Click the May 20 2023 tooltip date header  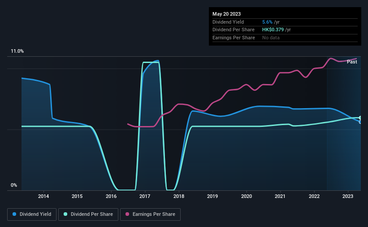pos(226,14)
